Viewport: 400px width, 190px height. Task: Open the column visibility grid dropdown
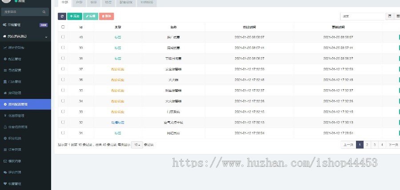tap(397, 16)
